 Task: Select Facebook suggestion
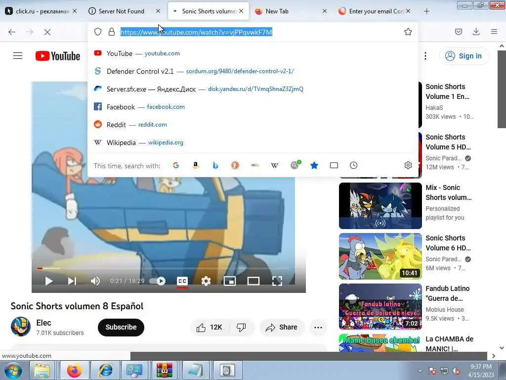click(253, 107)
